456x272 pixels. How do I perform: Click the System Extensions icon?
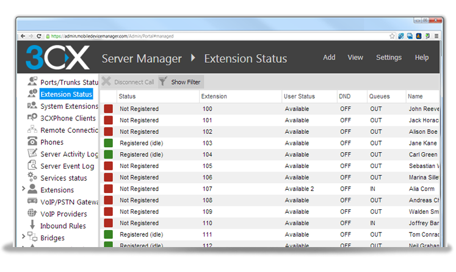pyautogui.click(x=32, y=105)
